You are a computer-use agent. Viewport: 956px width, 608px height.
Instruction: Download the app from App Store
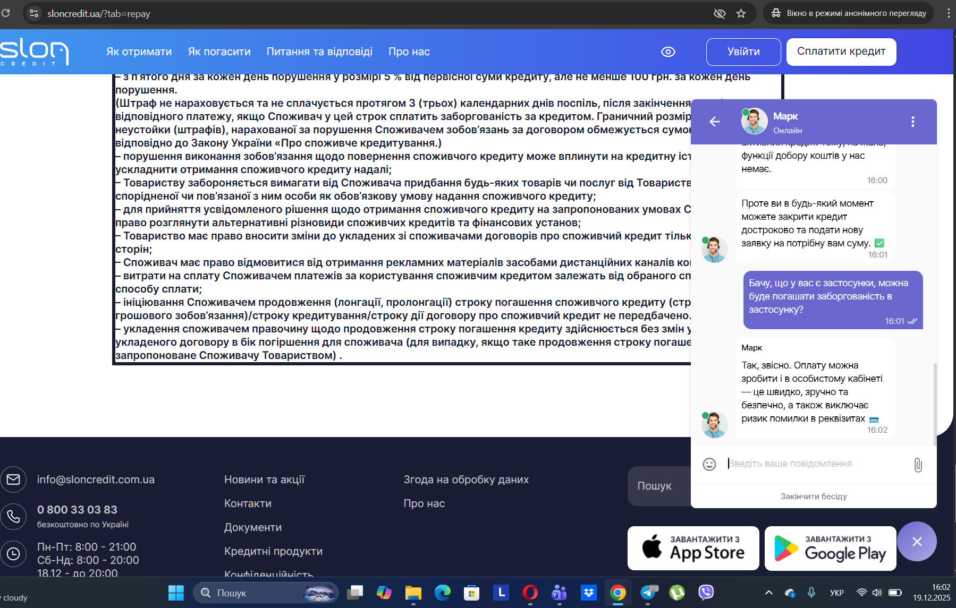click(x=693, y=548)
